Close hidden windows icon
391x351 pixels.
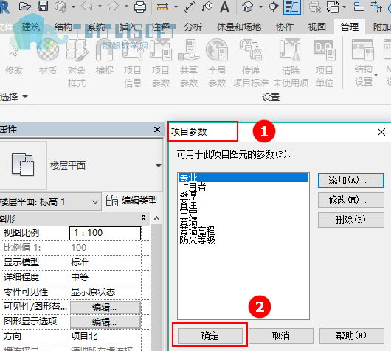pyautogui.click(x=315, y=7)
